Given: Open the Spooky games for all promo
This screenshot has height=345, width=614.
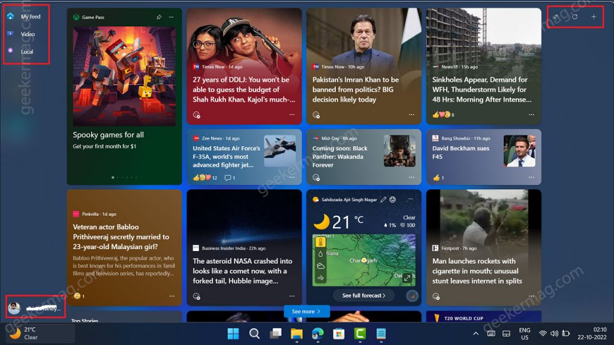Looking at the screenshot, I should click(108, 135).
